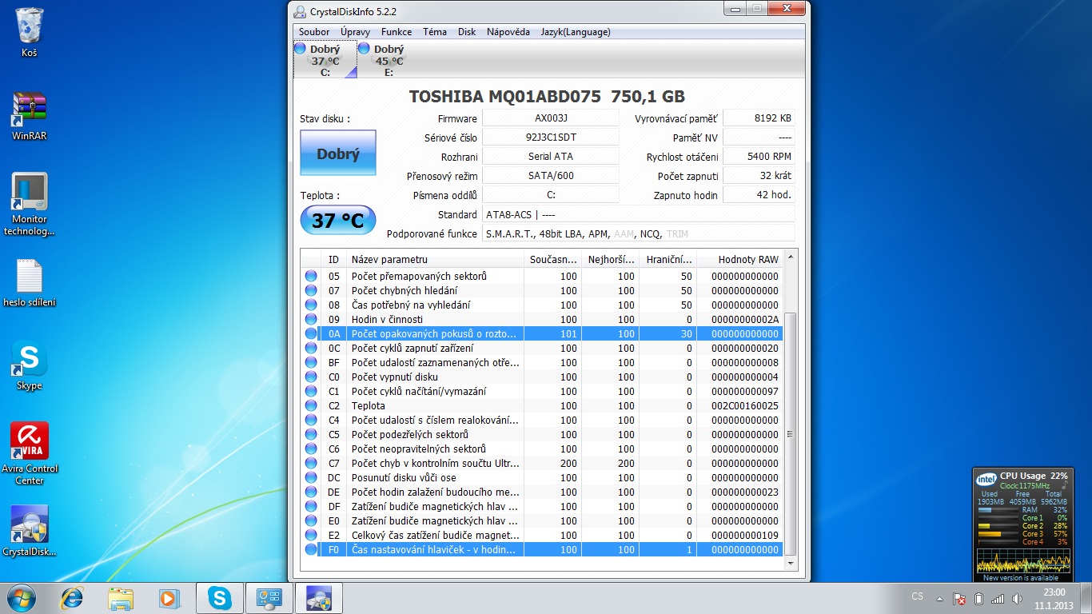The image size is (1092, 614).
Task: Click status icon for row 0C cyklů zapnutí
Action: point(311,348)
